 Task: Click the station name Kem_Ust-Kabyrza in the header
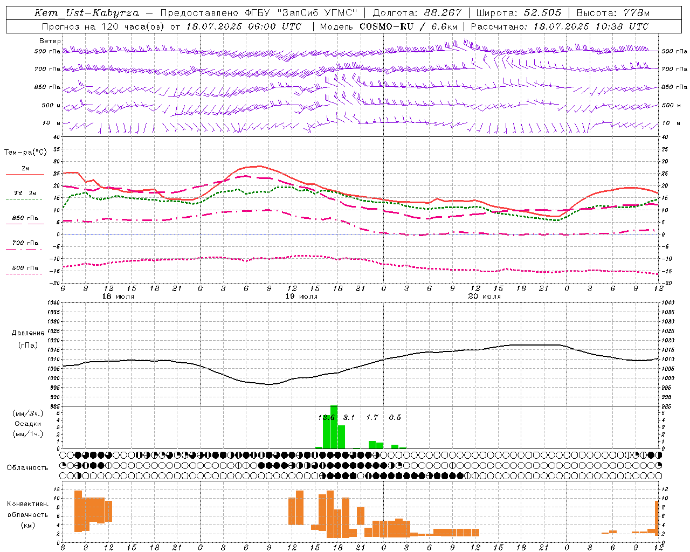point(87,13)
